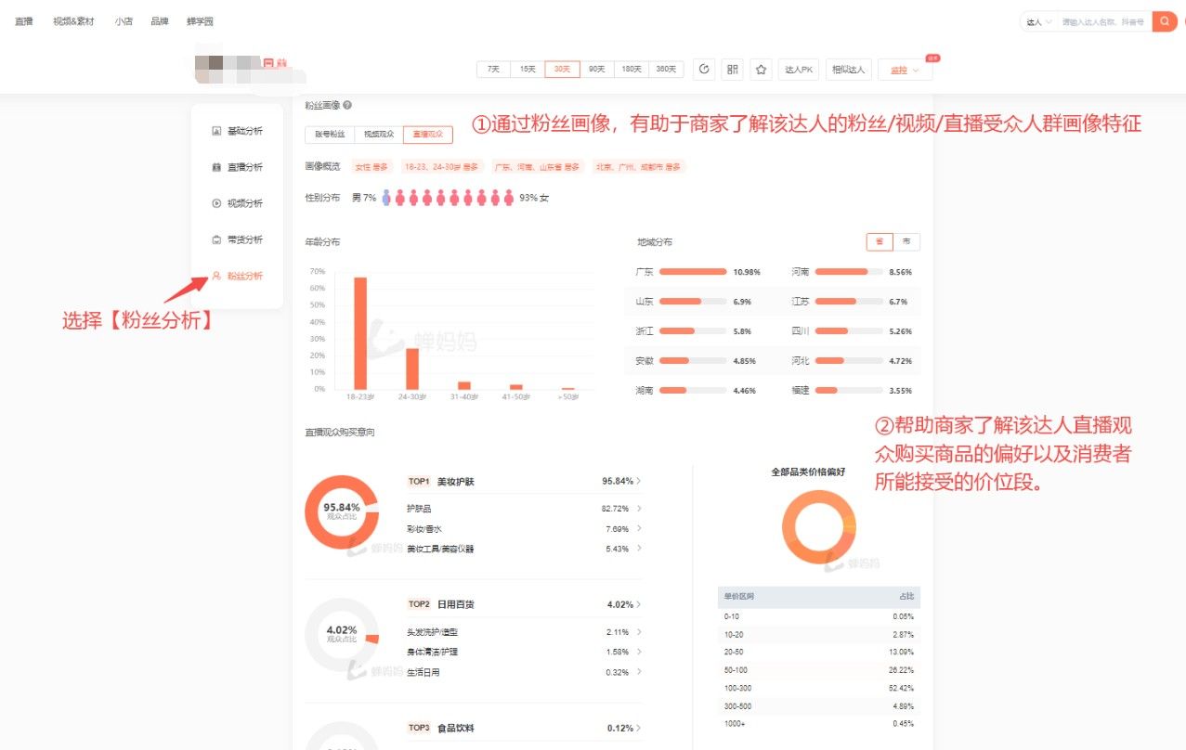This screenshot has height=750, width=1186.
Task: Expand TOP1 美妆护肤 category chevron
Action: (639, 482)
